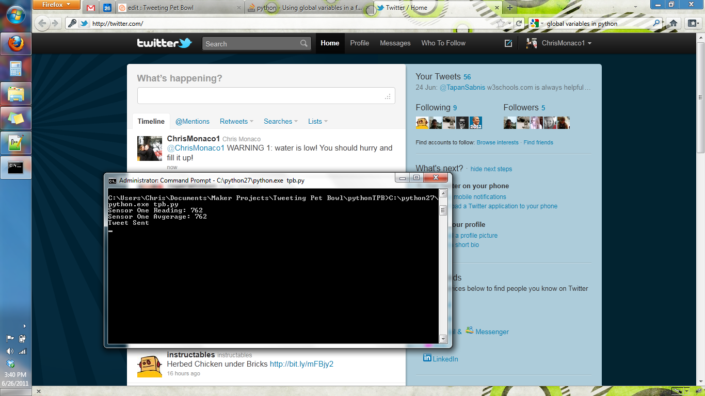705x396 pixels.
Task: Select the @Mentions tab
Action: point(193,121)
